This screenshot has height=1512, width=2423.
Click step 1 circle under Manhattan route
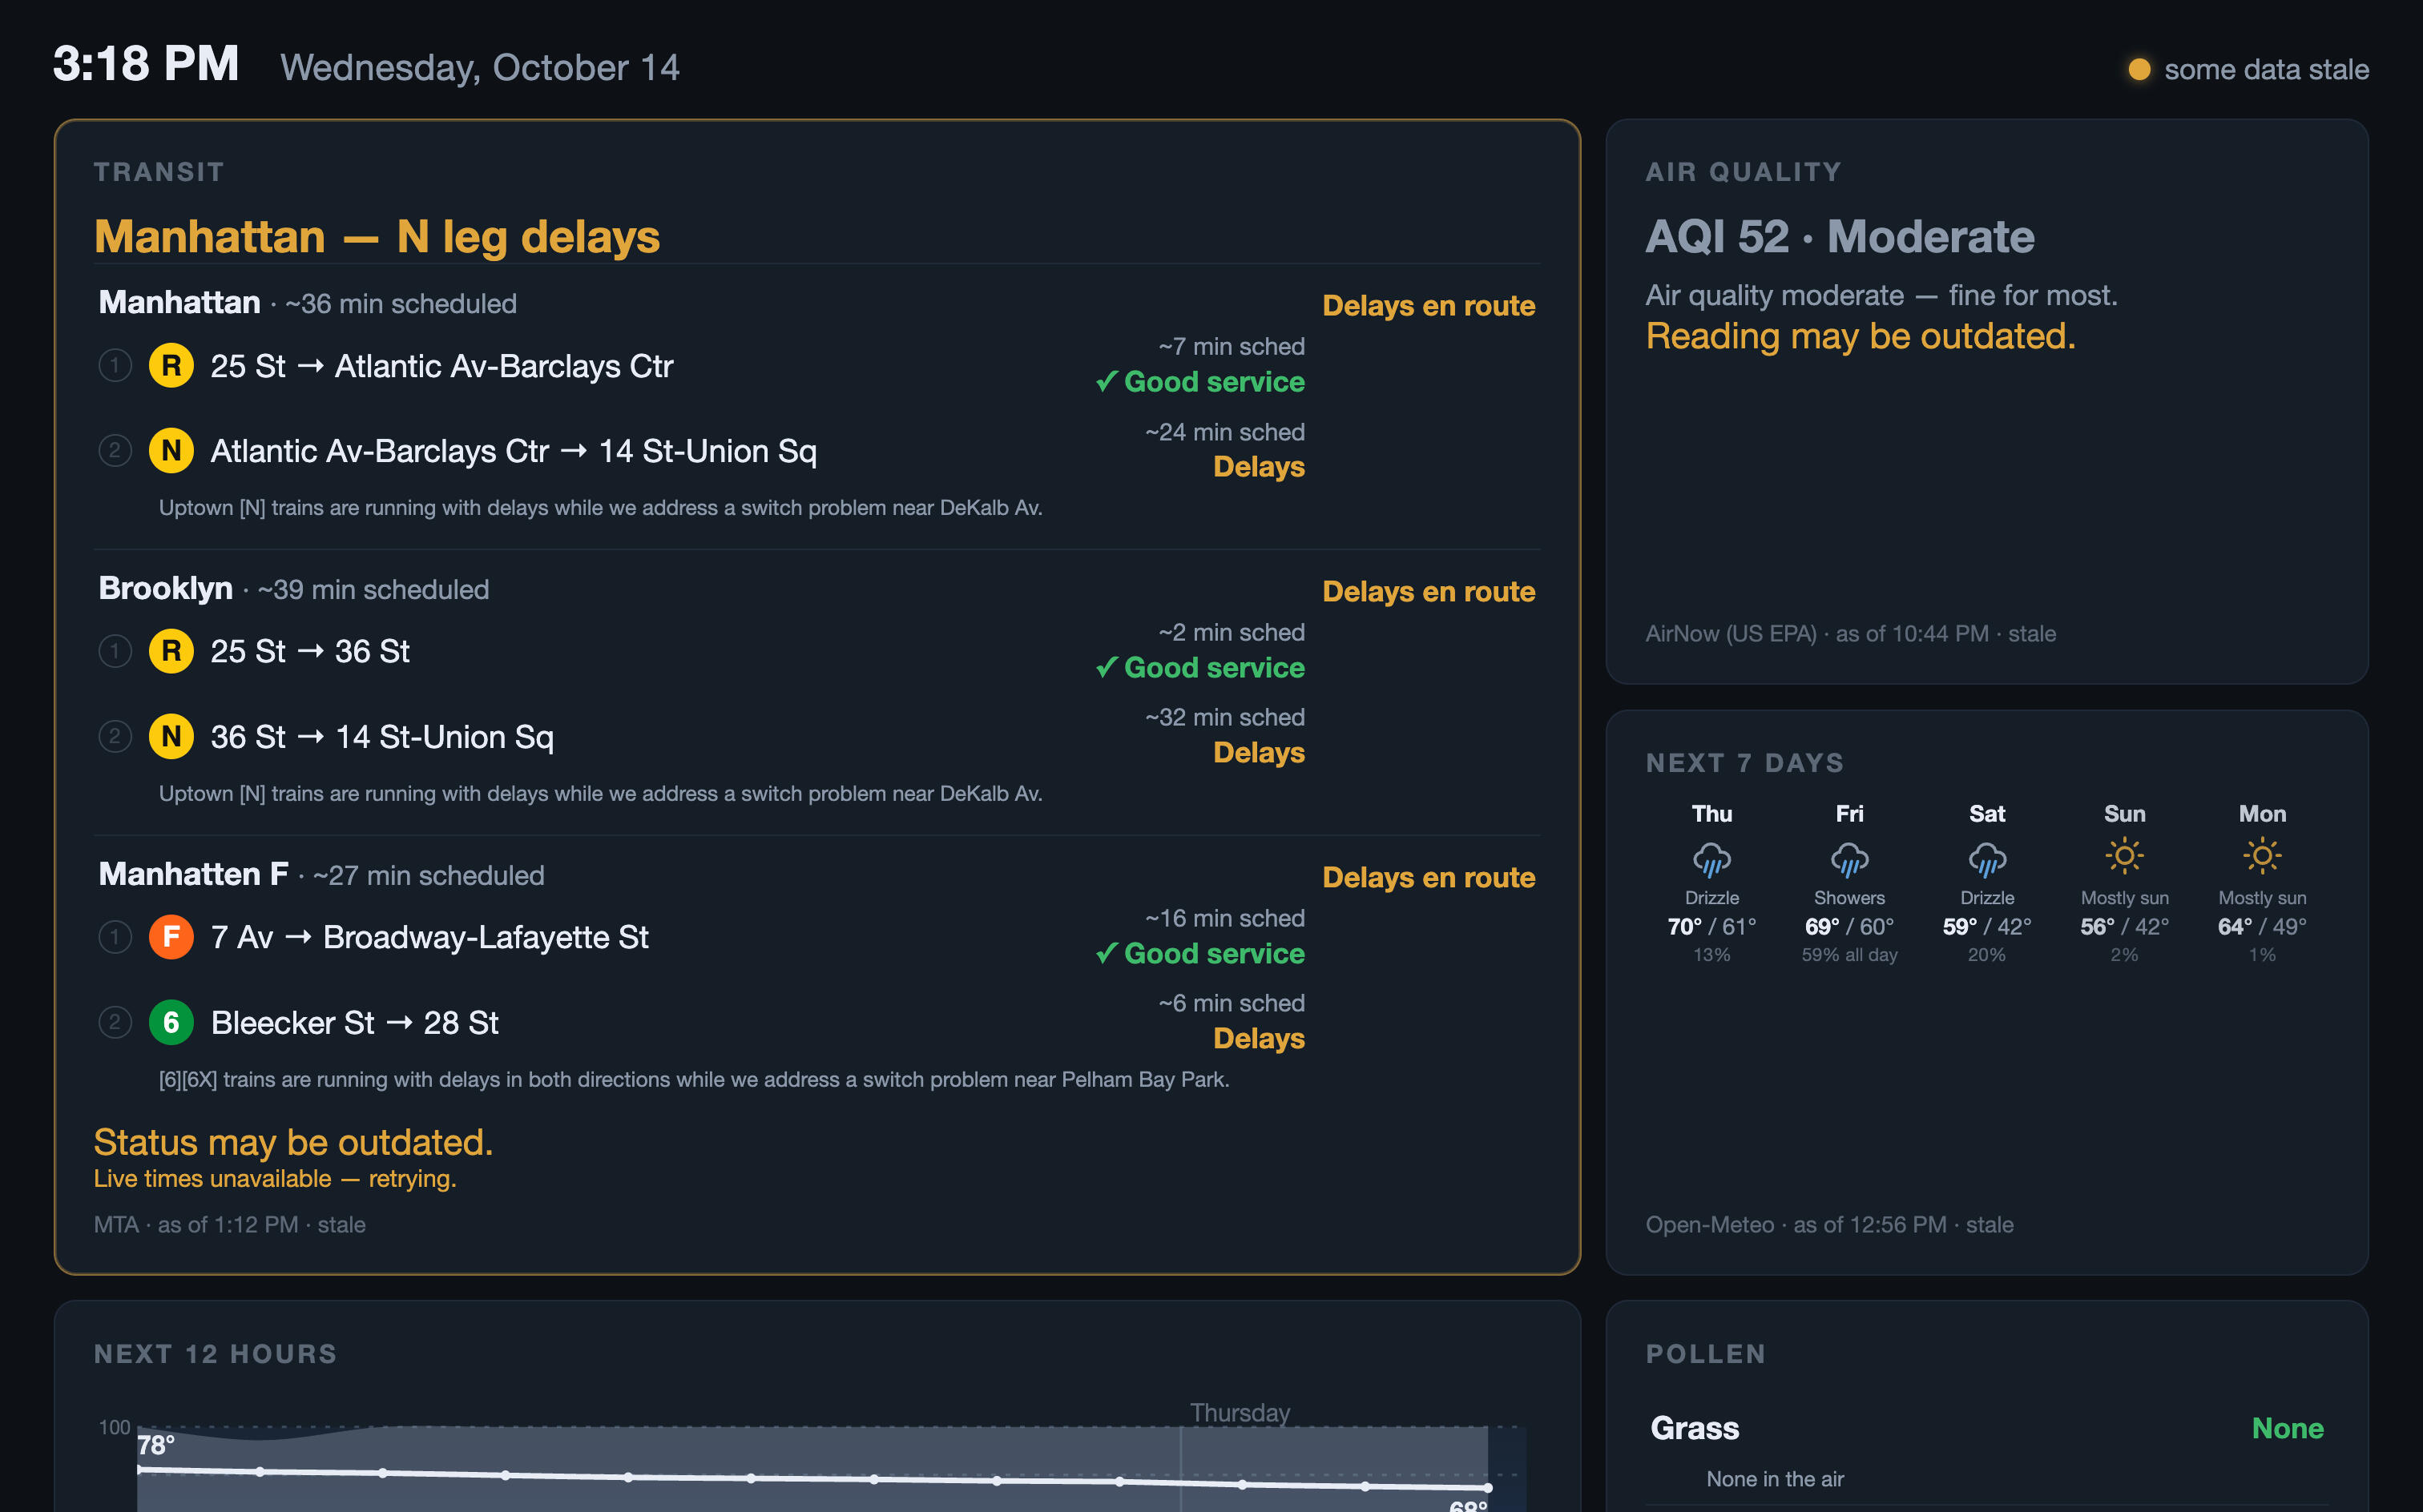[115, 366]
